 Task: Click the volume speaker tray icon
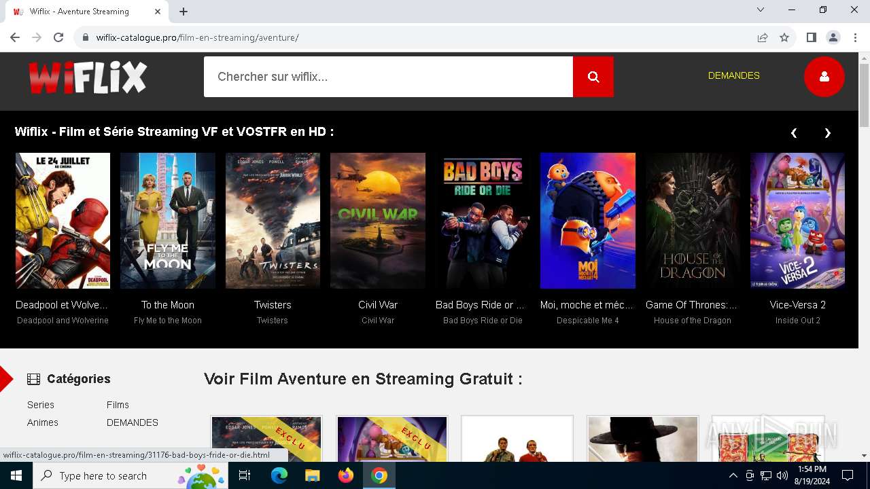[782, 475]
